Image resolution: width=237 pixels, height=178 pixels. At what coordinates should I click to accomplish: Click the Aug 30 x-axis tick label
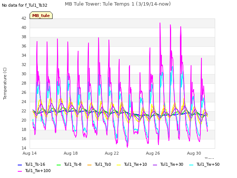tap(194, 153)
